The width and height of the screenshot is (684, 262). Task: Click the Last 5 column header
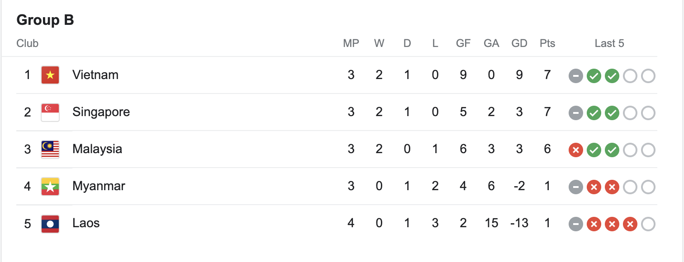(609, 43)
